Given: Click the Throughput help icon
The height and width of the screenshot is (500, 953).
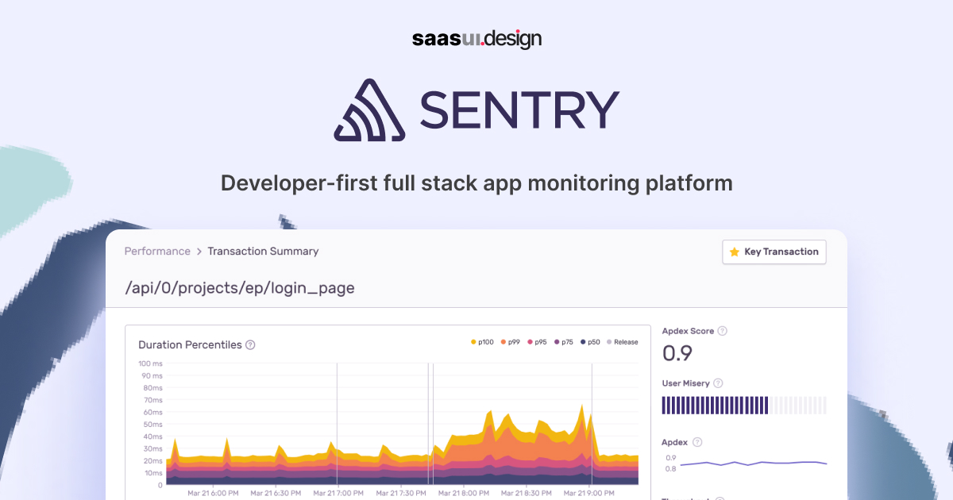Looking at the screenshot, I should click(720, 498).
